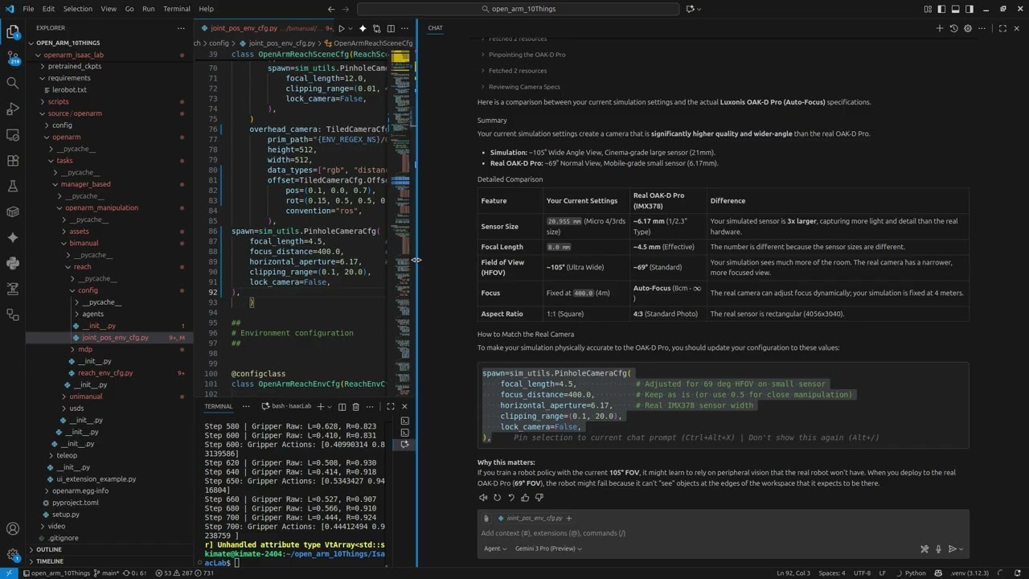Toggle the bottom panel visibility

(x=956, y=9)
